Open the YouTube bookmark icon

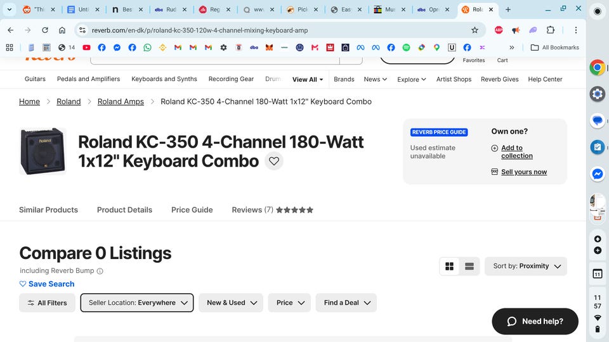pos(86,47)
